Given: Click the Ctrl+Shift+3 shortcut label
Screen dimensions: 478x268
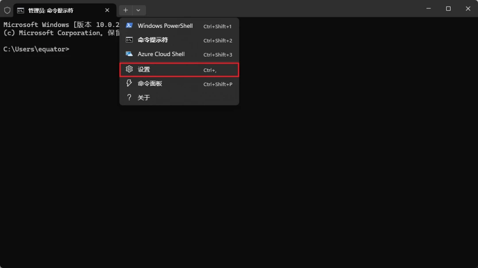Looking at the screenshot, I should tap(218, 55).
